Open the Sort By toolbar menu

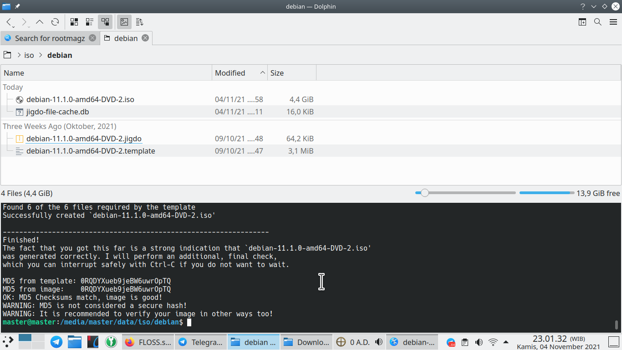click(140, 22)
